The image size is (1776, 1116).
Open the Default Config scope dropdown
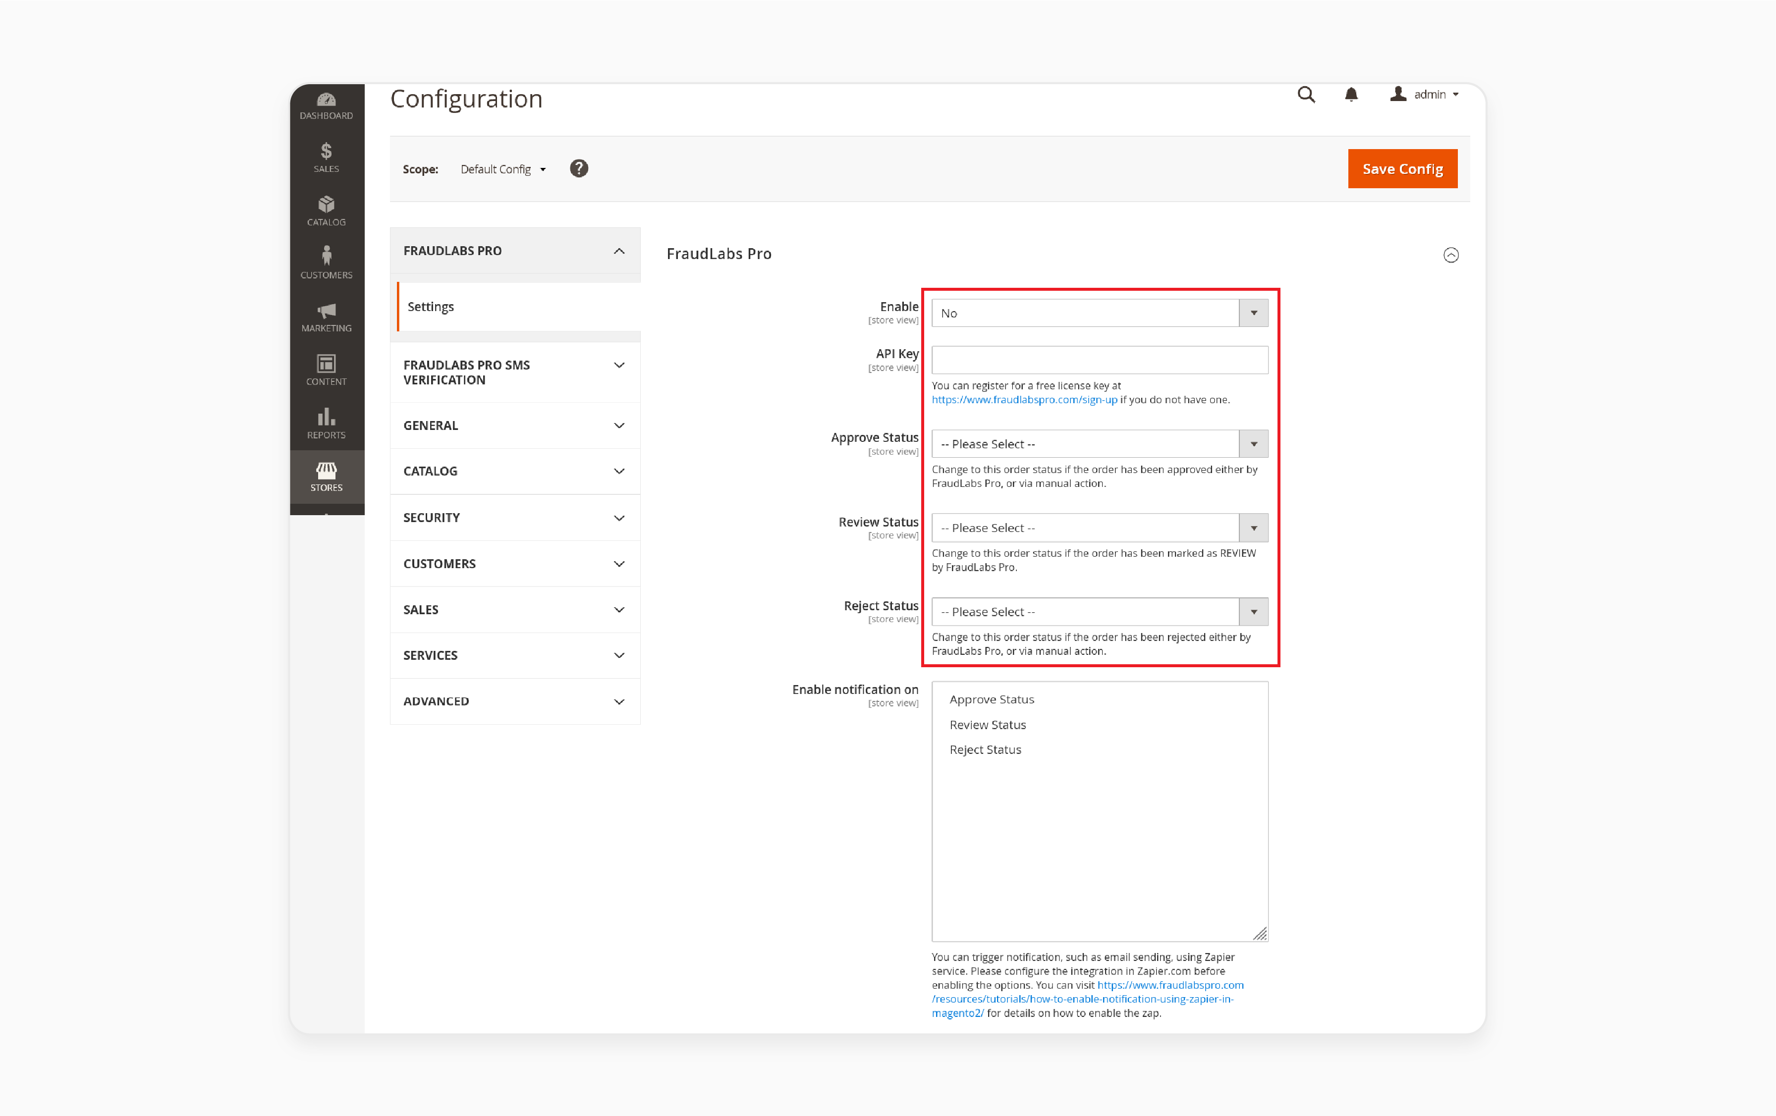pyautogui.click(x=503, y=169)
